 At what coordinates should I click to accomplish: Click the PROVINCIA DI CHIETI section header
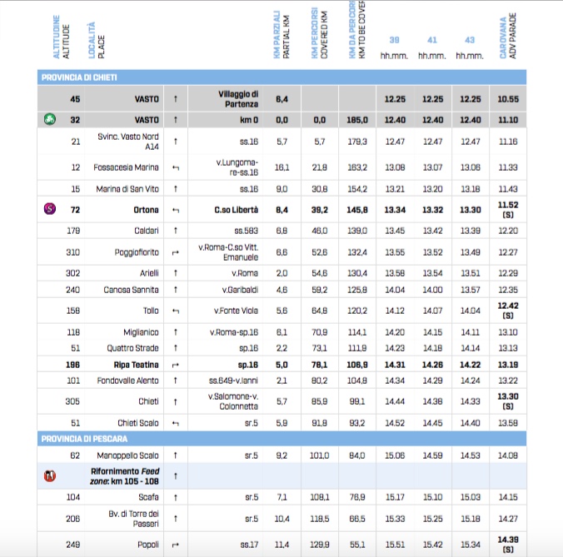tap(281, 77)
